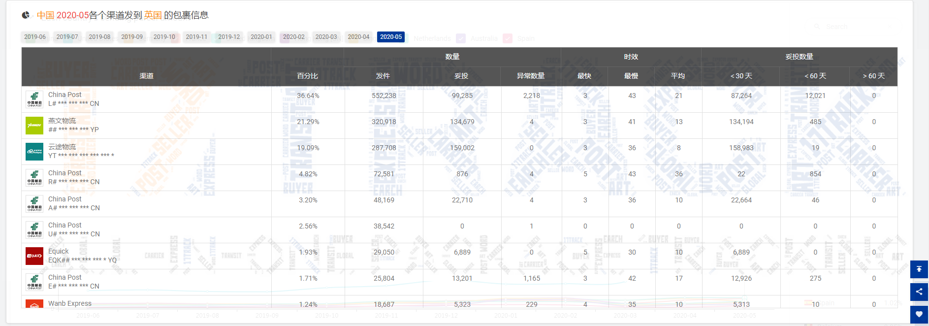The width and height of the screenshot is (929, 326).
Task: Select the 2019-12 month tab
Action: [x=229, y=37]
